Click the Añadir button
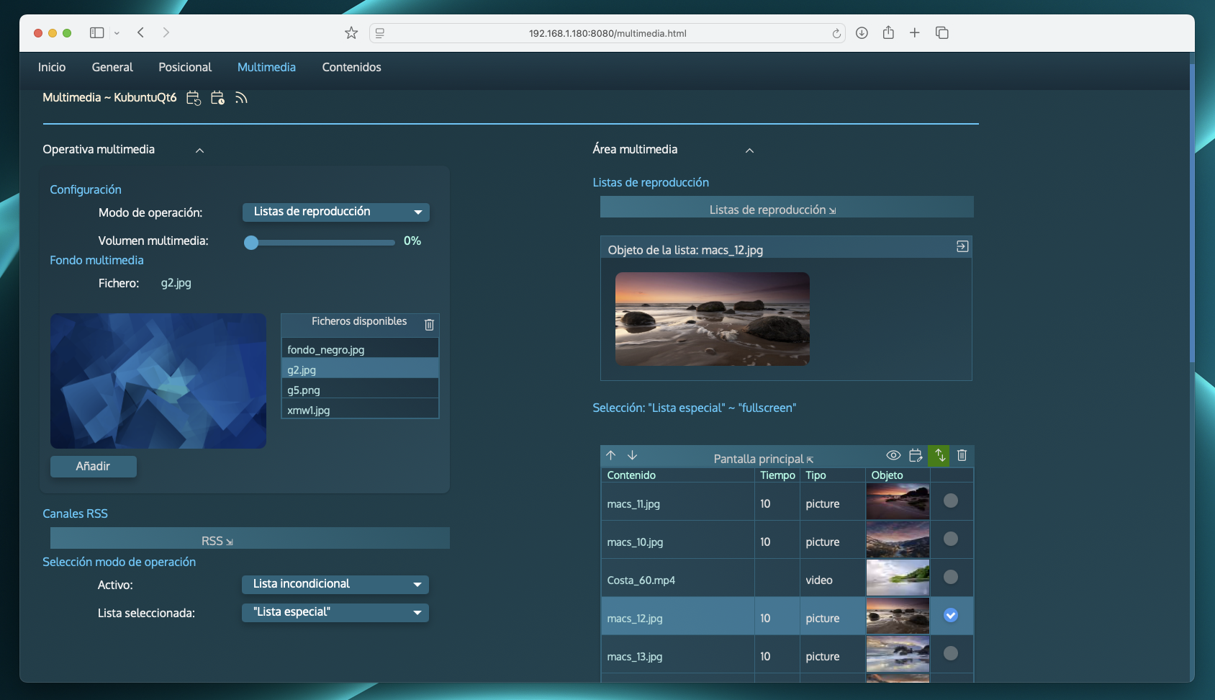1215x700 pixels. (93, 467)
